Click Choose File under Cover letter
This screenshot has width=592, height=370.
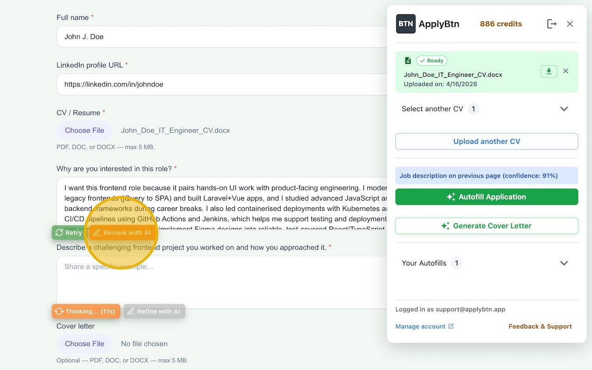(x=84, y=344)
